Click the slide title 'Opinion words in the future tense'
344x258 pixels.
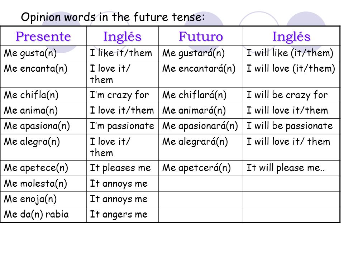tap(113, 17)
